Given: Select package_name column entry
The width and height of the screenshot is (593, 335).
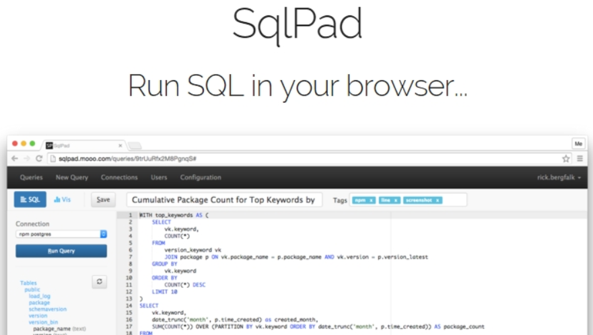Looking at the screenshot, I should coord(59,329).
